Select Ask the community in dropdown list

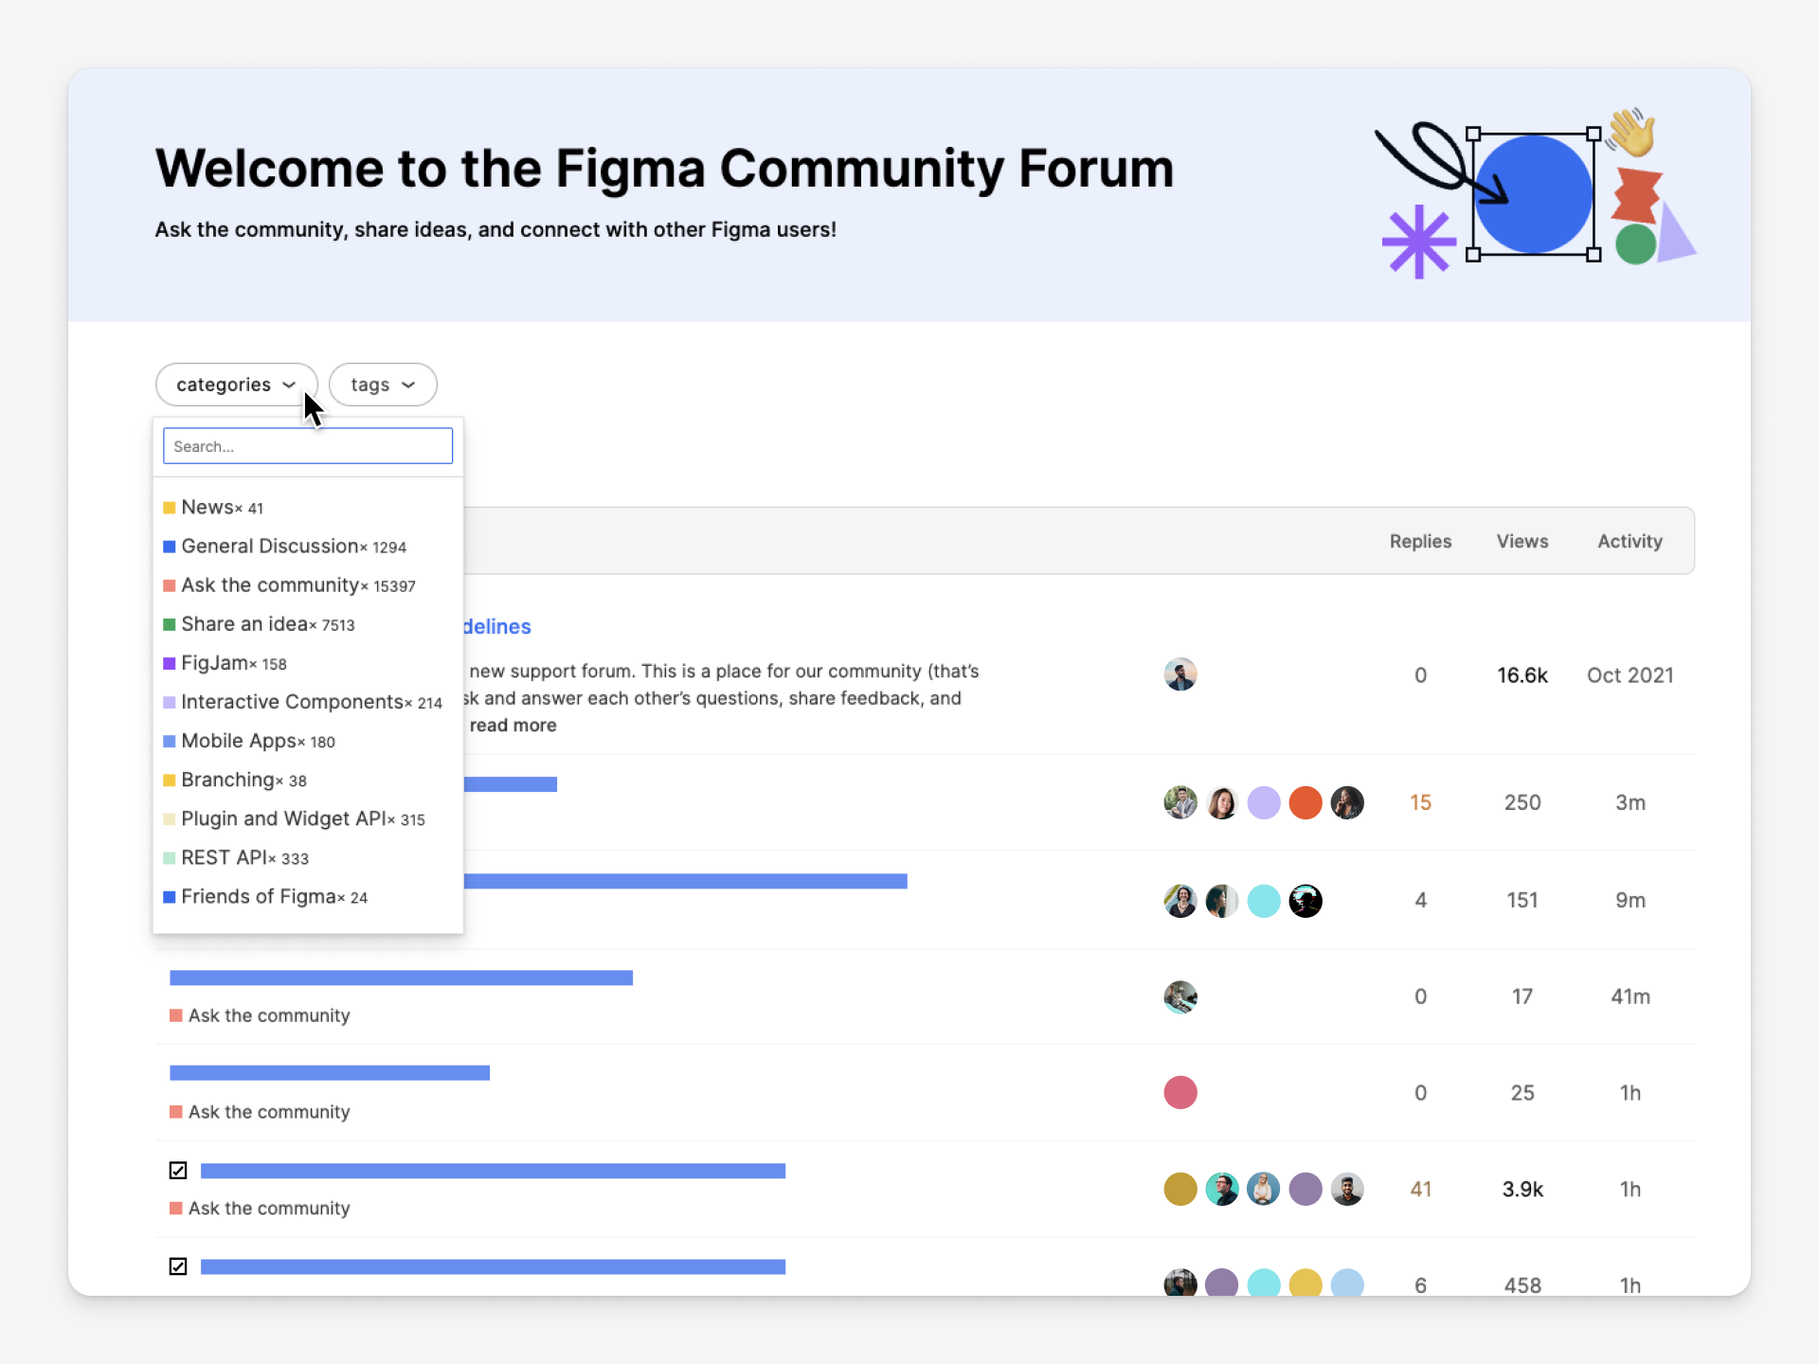[289, 585]
